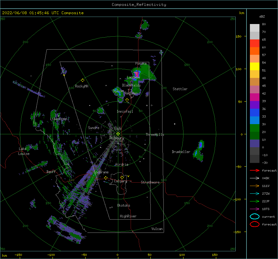Click the Calgary city label
Viewport: 278px width, 259px height.
[120, 181]
